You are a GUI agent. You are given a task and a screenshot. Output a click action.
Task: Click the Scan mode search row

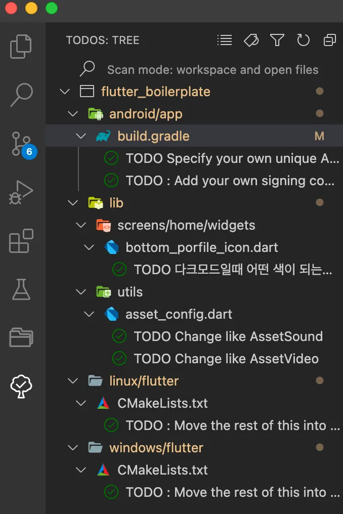click(x=212, y=70)
